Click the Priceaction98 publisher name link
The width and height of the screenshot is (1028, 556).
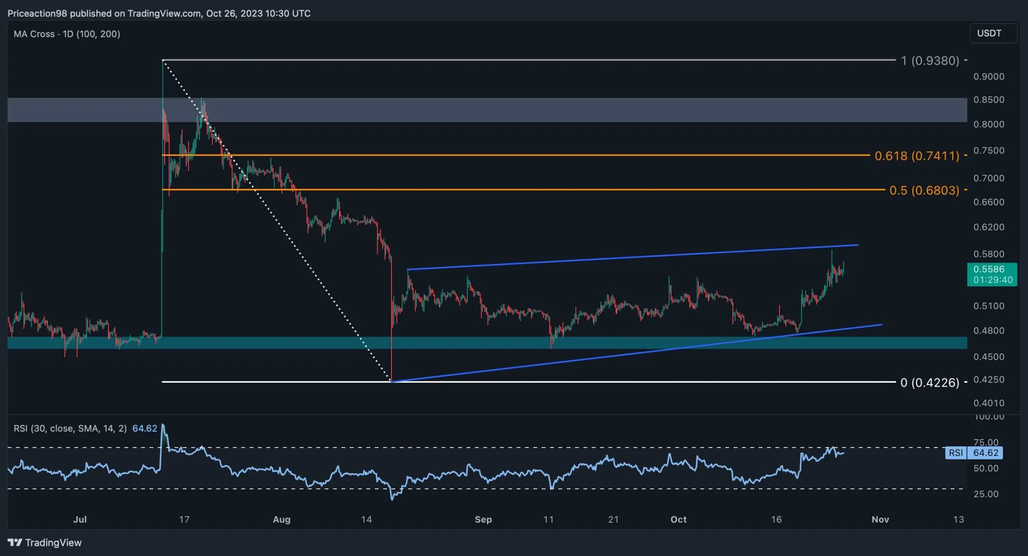click(37, 13)
